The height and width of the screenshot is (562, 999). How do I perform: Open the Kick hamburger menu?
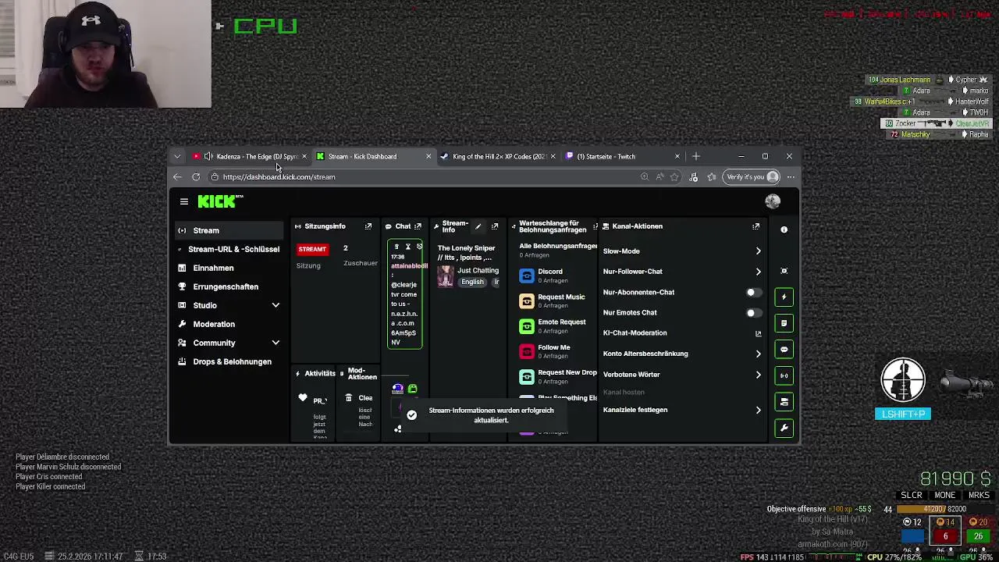(184, 201)
